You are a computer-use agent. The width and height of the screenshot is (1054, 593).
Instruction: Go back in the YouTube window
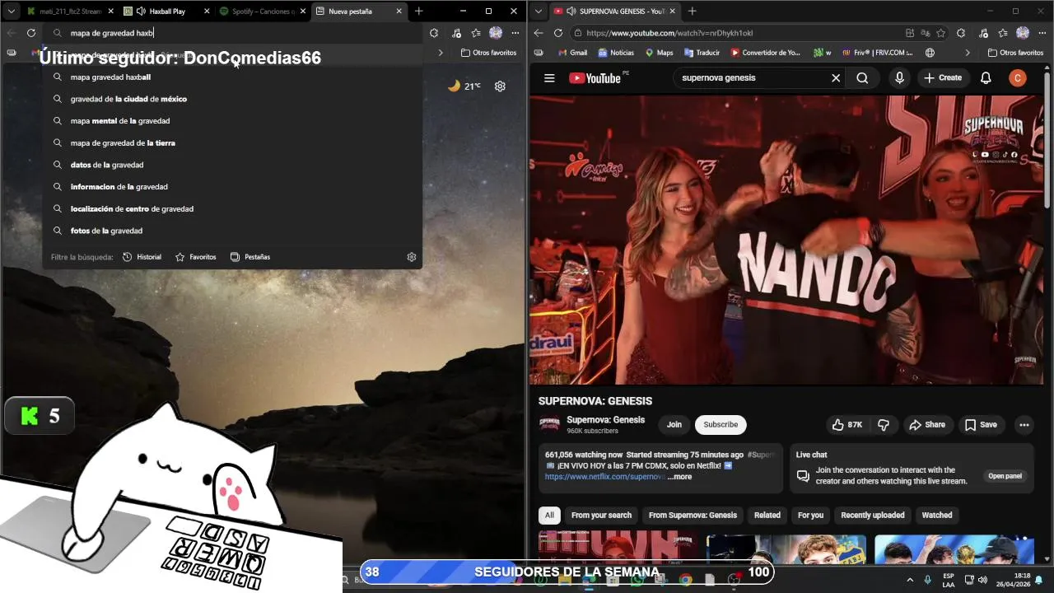coord(539,33)
